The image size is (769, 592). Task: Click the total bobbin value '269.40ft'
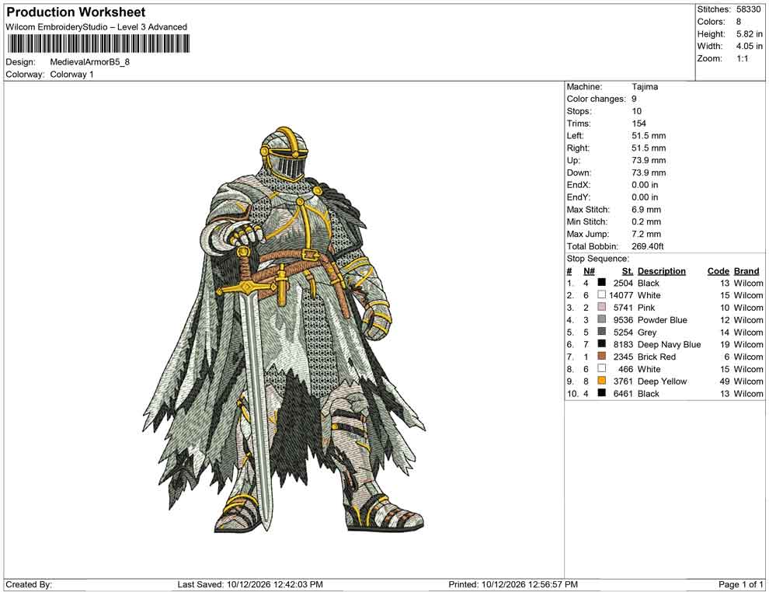pyautogui.click(x=647, y=246)
